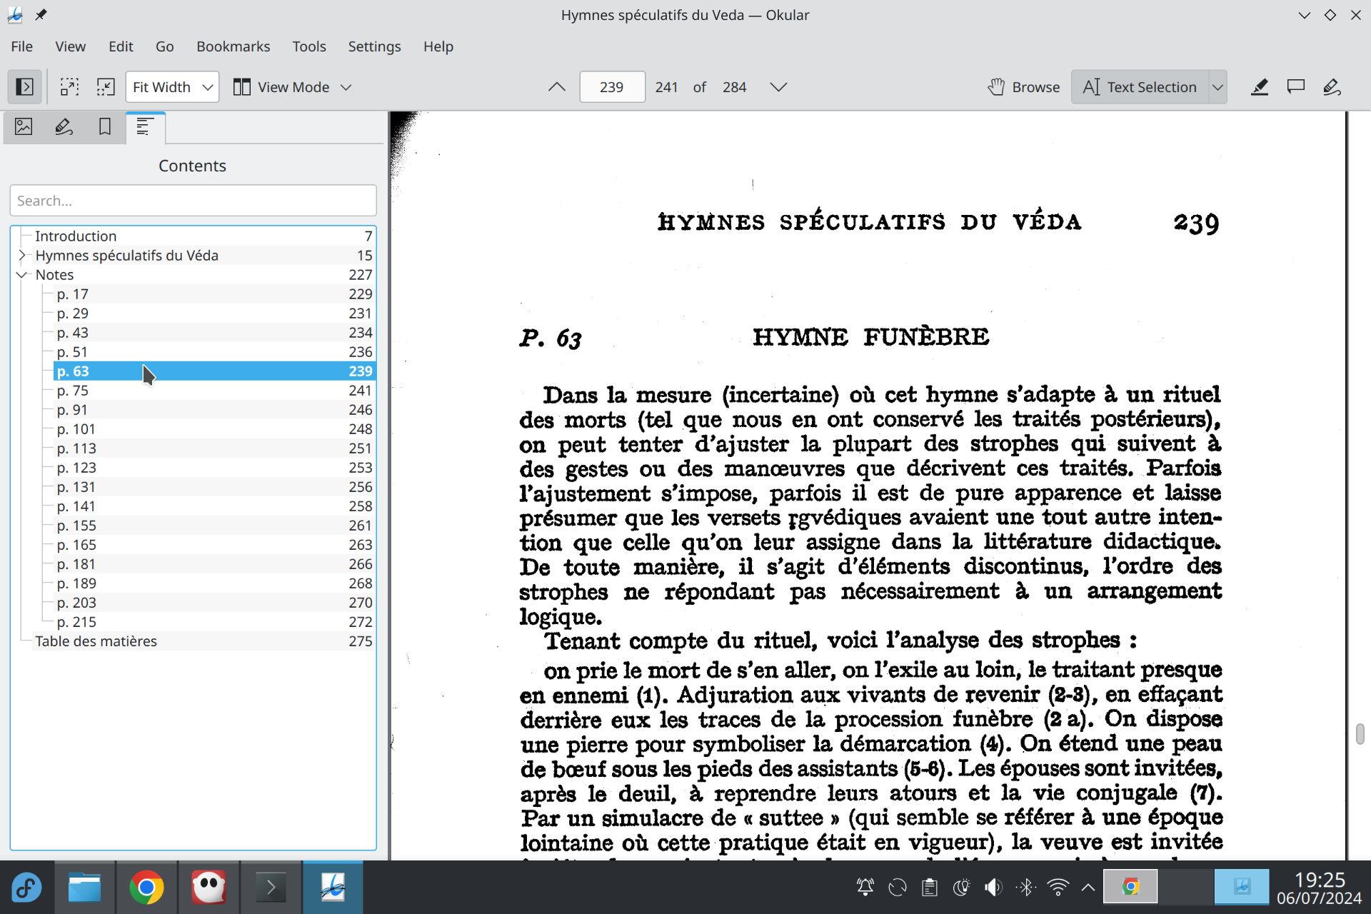Open Table des matières entry
1371x914 pixels.
(x=96, y=641)
